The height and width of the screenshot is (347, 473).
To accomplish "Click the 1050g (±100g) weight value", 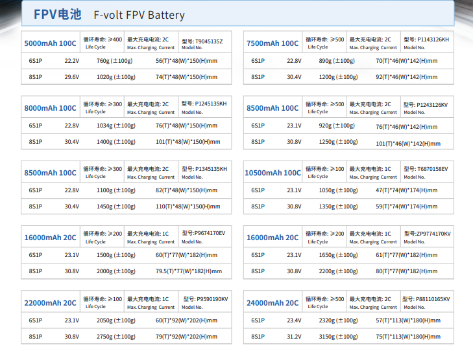I will (338, 190).
